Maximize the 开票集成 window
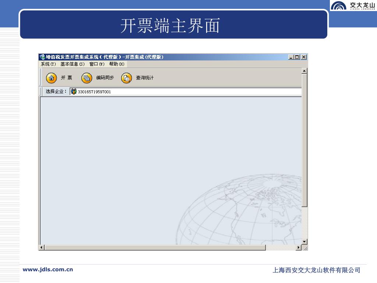This screenshot has width=377, height=283. (297, 57)
